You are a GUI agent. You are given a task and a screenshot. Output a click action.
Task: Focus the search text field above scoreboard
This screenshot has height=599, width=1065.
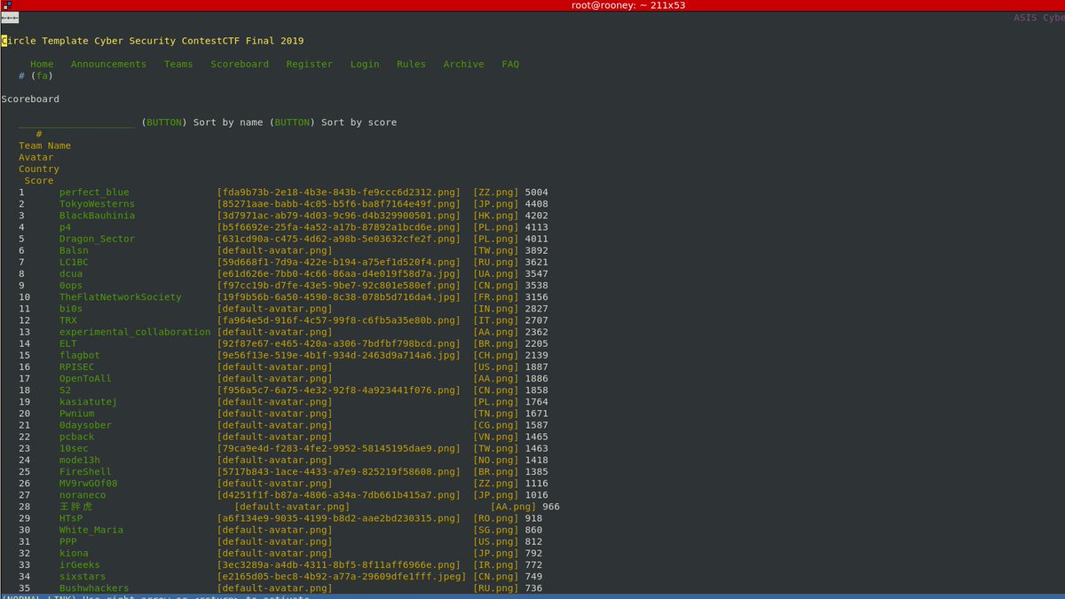click(x=76, y=122)
